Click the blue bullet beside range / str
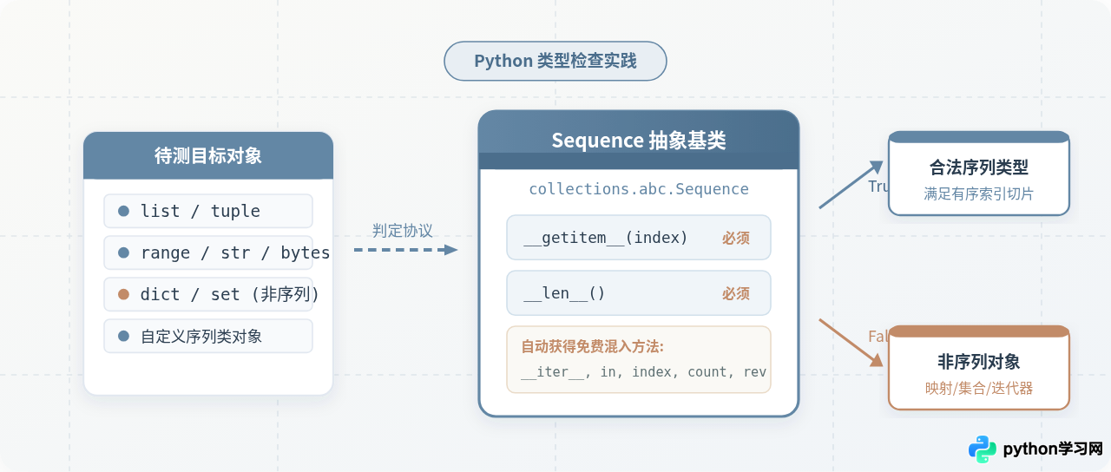The width and height of the screenshot is (1111, 472). tap(123, 252)
